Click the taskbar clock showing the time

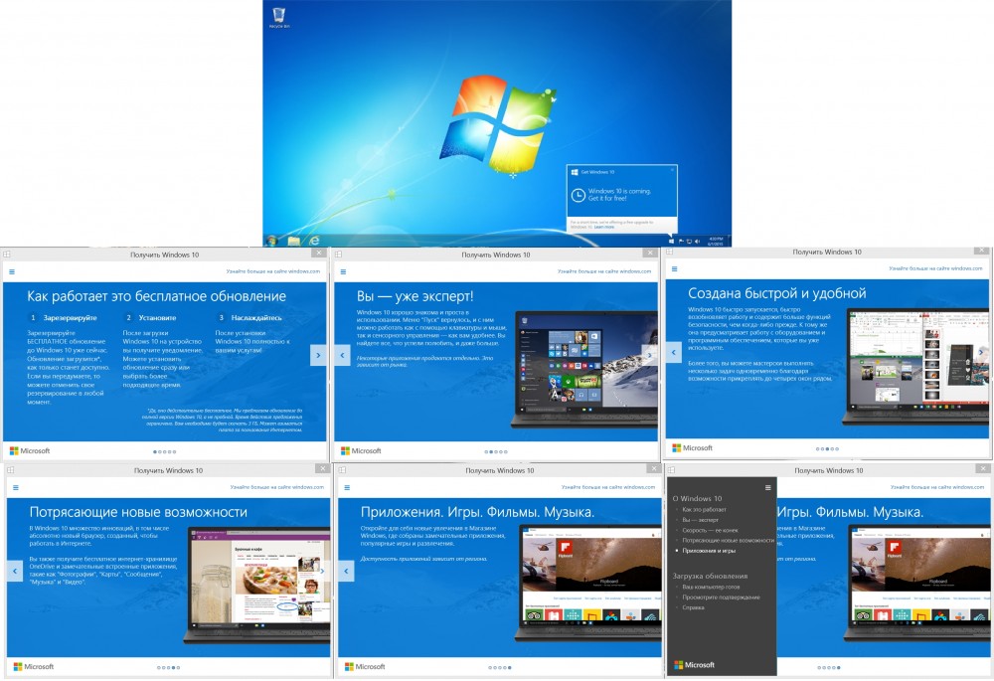coord(717,241)
